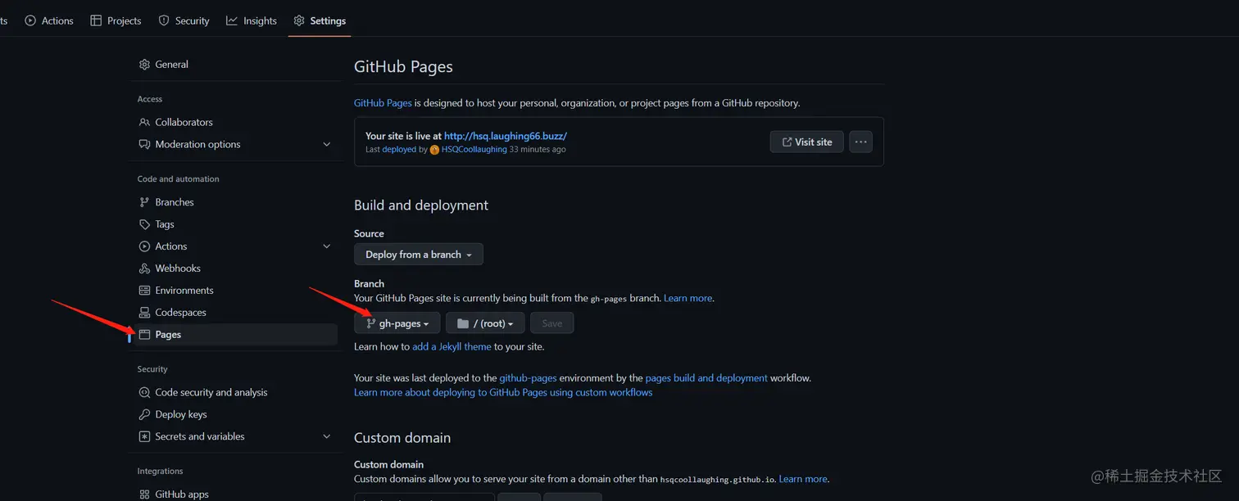The width and height of the screenshot is (1239, 501).
Task: Click the Code security and analysis icon
Action: [144, 392]
